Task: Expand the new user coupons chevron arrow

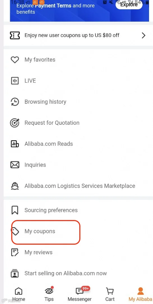Action: point(143,35)
